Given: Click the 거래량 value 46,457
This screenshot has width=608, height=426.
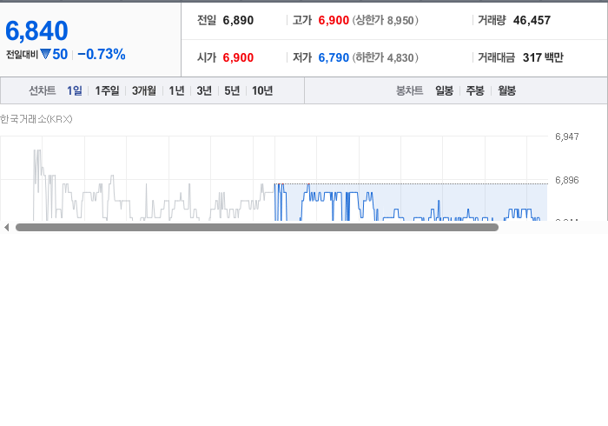Looking at the screenshot, I should click(532, 20).
